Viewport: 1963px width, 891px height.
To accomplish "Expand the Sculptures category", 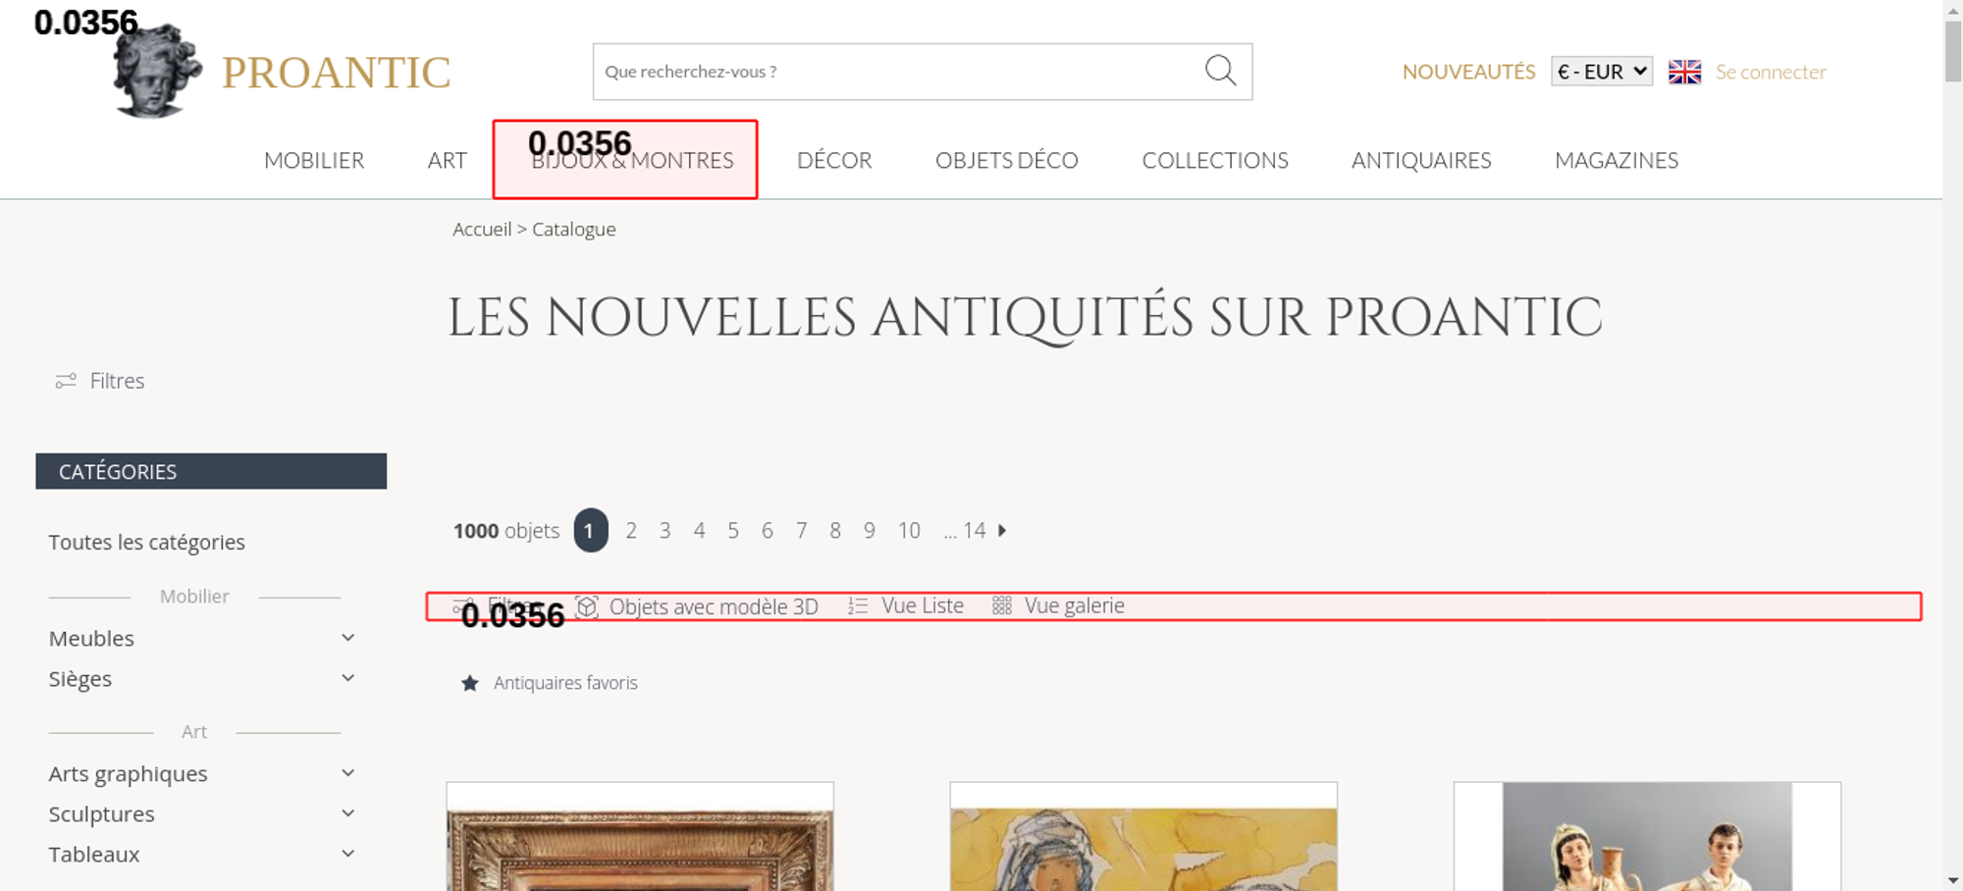I will pyautogui.click(x=347, y=813).
